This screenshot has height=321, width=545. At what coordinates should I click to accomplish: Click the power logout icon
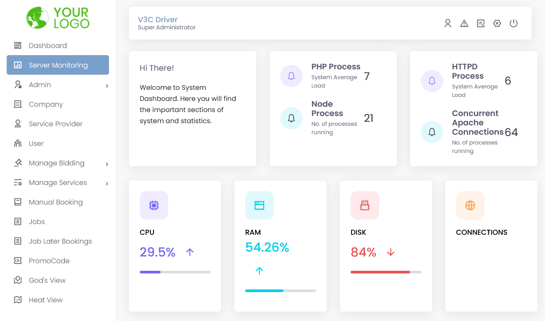(x=513, y=23)
